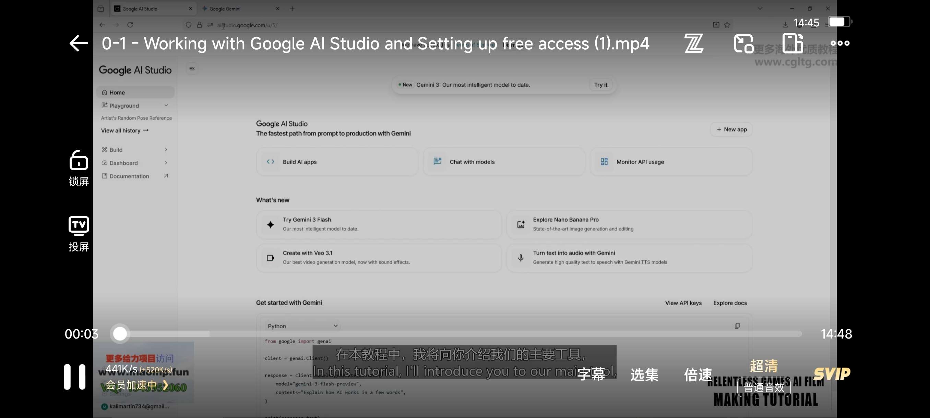Open Documentation external link in sidebar
The image size is (930, 418).
point(135,176)
